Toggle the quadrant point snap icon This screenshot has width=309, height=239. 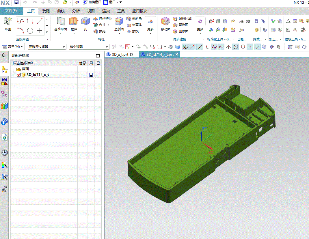click(243, 47)
